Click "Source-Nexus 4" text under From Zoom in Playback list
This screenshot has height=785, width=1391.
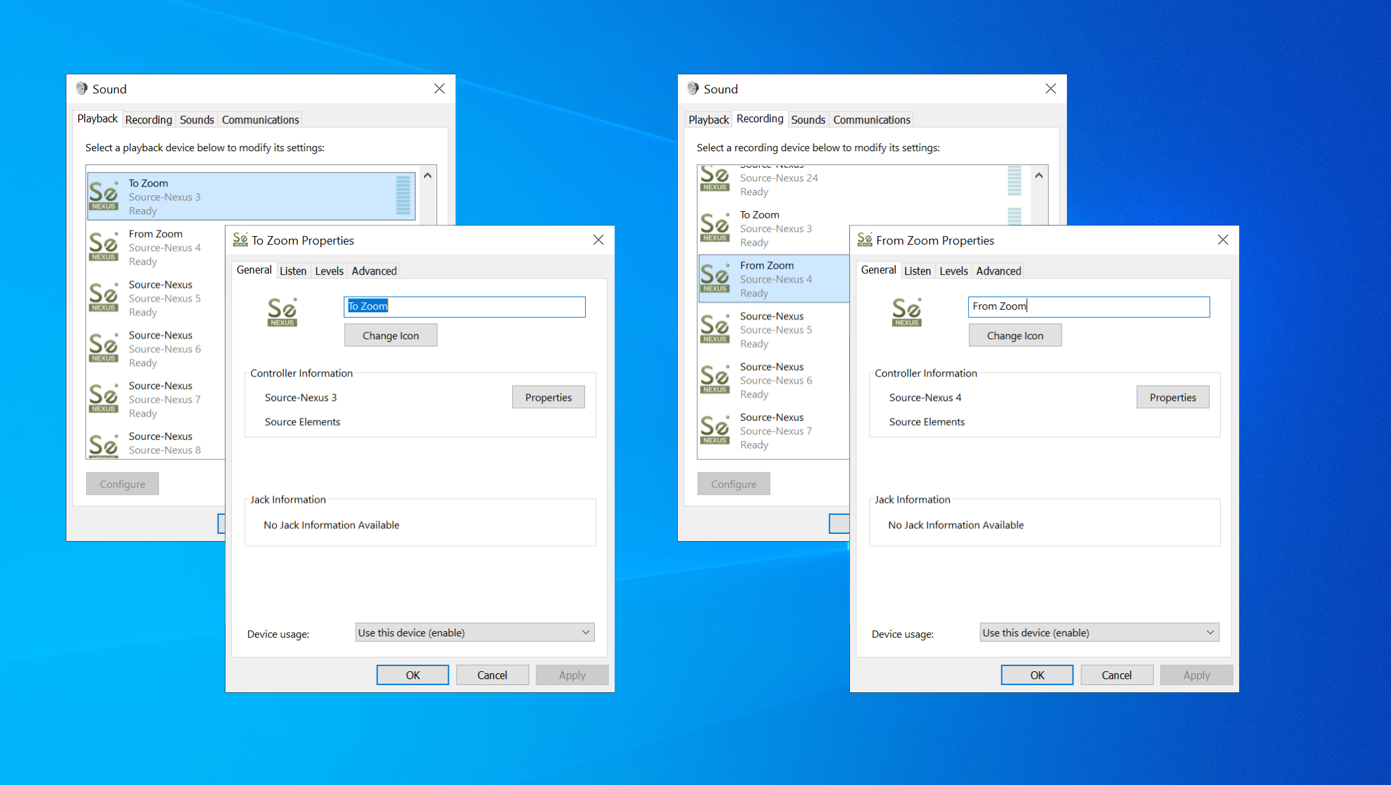click(165, 248)
